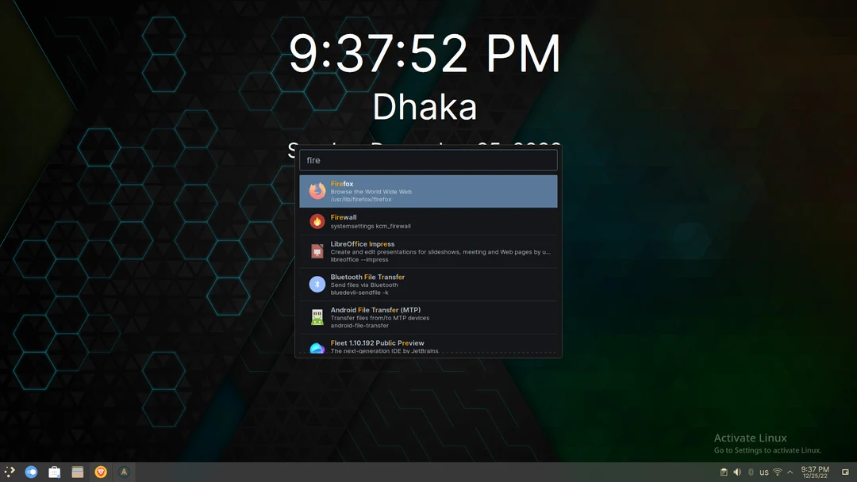The width and height of the screenshot is (857, 482).
Task: Click inside the search field showing fire
Action: (428, 159)
